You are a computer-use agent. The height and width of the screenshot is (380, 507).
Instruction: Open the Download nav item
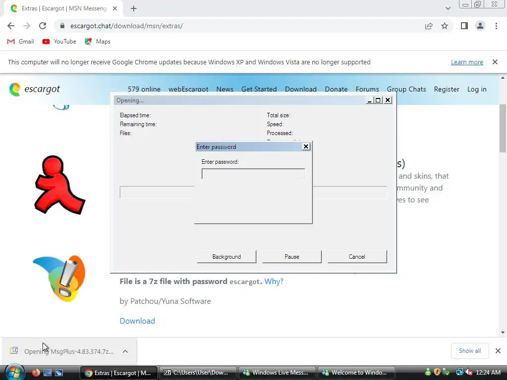301,89
